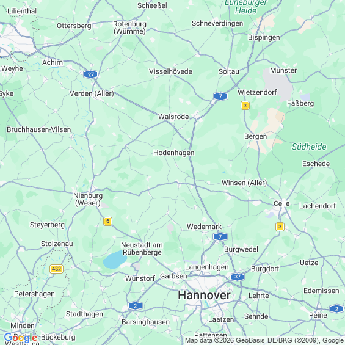Select the Verden (Aller) label
This screenshot has height=345, width=345.
point(92,93)
